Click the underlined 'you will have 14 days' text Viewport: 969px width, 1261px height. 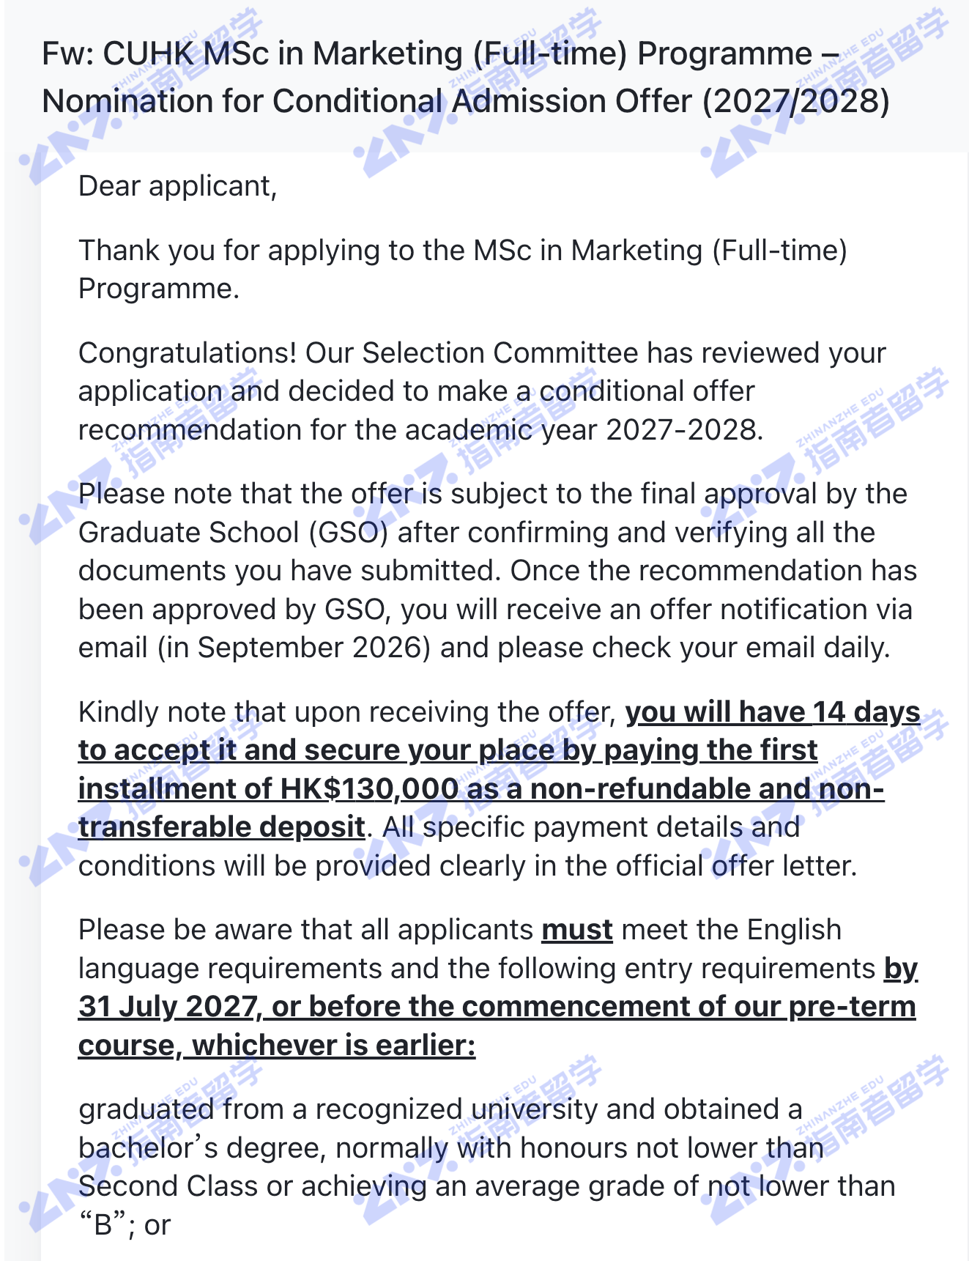[x=773, y=712]
